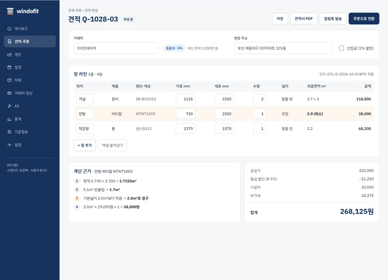Open the 통계 menu item
The width and height of the screenshot is (388, 280).
click(30, 119)
